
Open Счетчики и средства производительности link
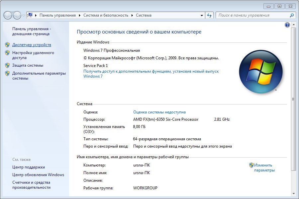31,185
